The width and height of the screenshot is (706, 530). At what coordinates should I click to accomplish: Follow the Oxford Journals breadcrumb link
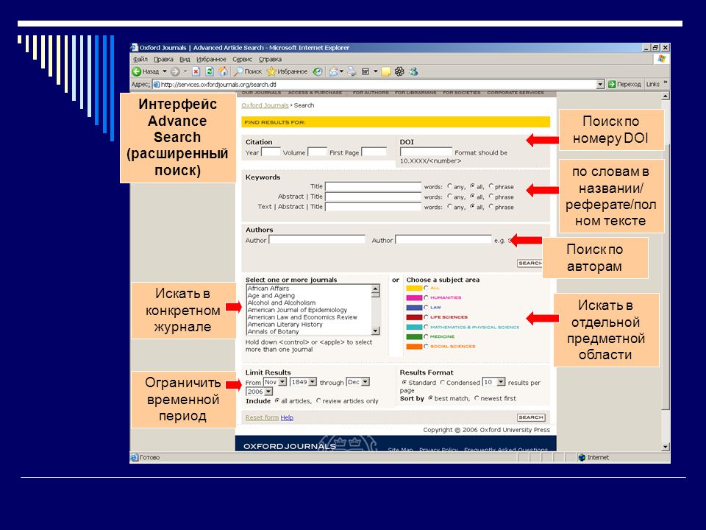[x=265, y=105]
